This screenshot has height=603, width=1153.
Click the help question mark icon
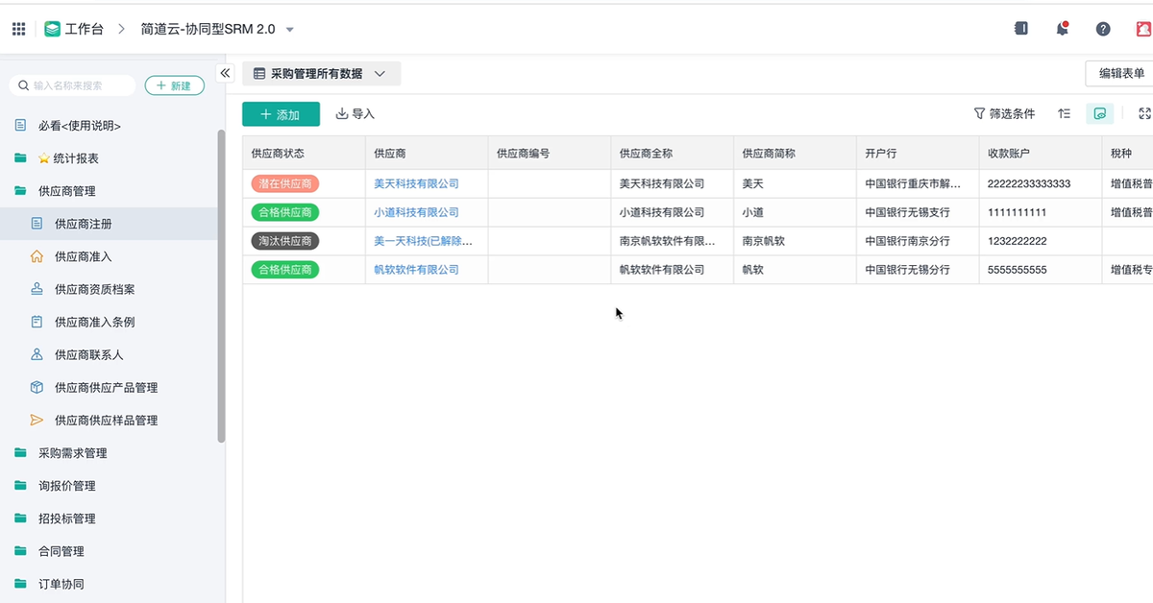pos(1103,29)
